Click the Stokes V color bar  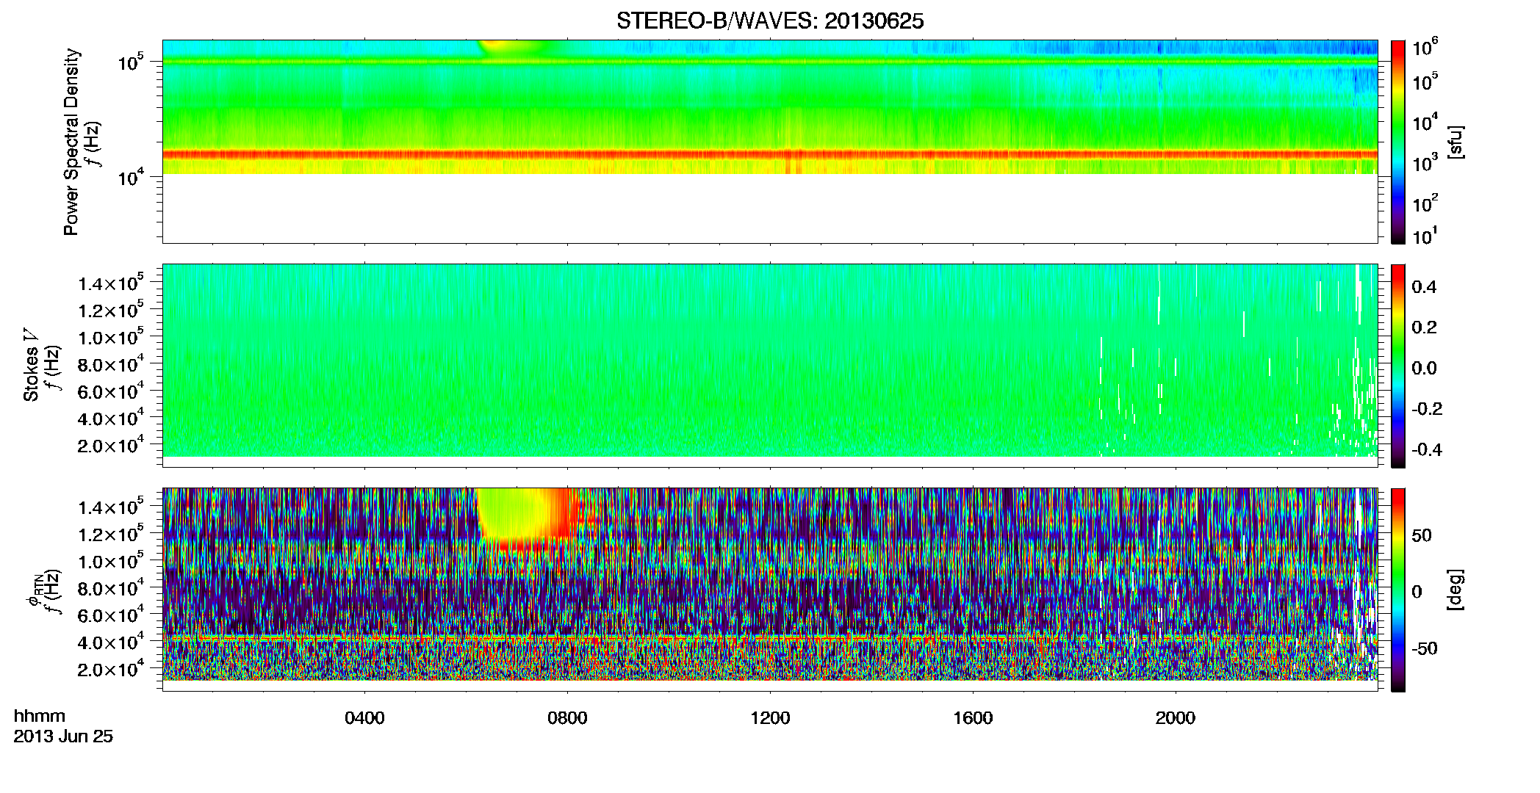tap(1398, 366)
